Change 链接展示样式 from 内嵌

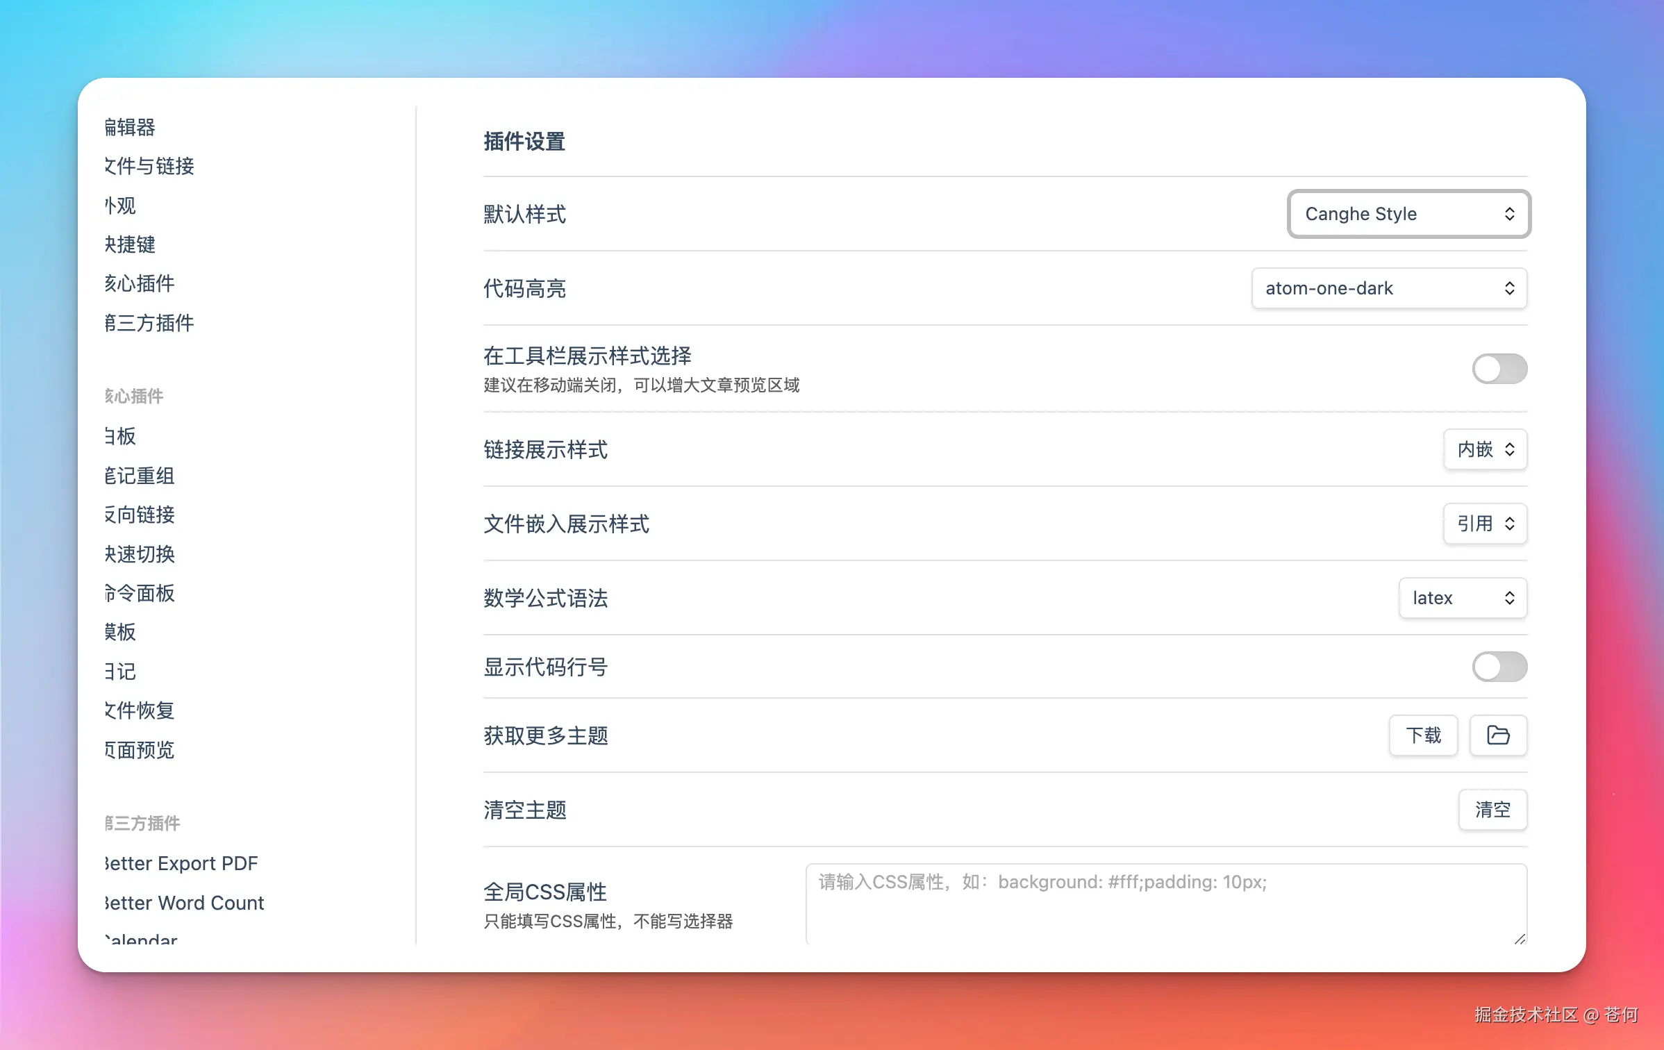(1485, 449)
